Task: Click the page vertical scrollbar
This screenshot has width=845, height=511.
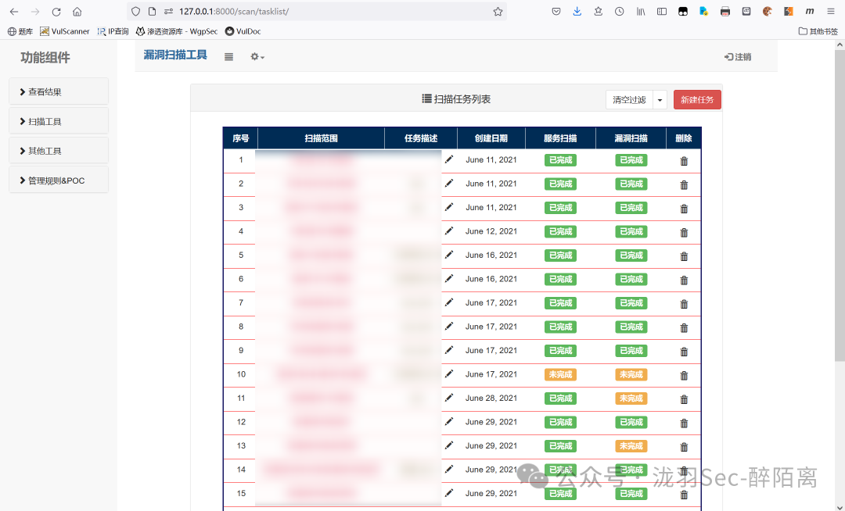Action: tap(840, 206)
